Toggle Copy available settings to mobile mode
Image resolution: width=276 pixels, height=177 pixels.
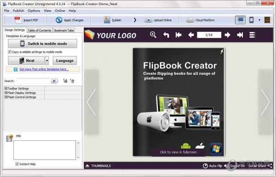(10, 52)
